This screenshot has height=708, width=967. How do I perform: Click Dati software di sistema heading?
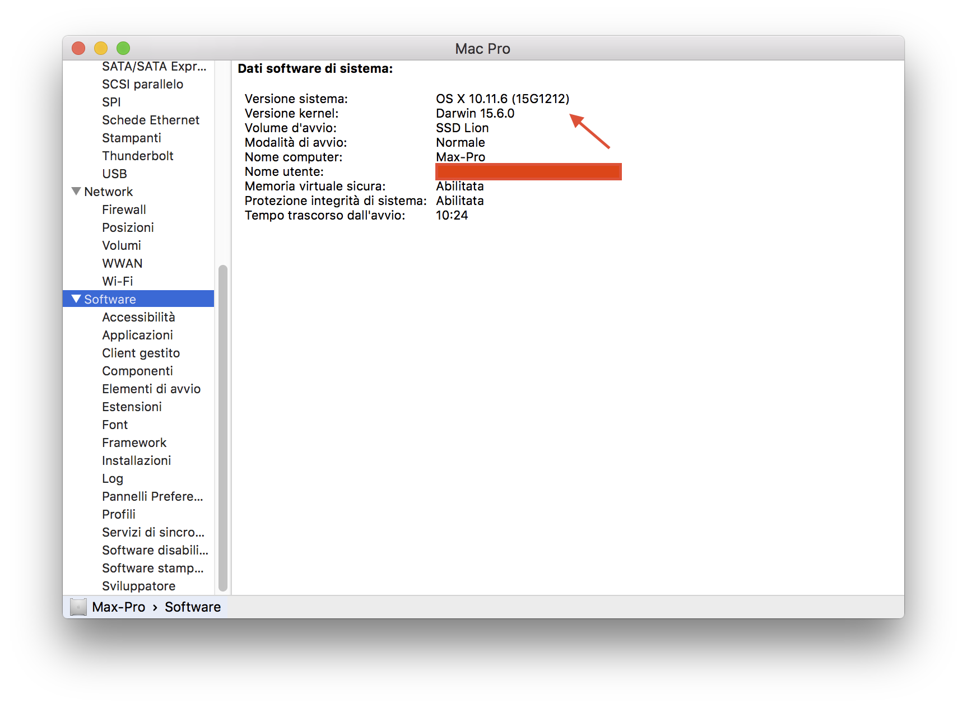coord(315,68)
